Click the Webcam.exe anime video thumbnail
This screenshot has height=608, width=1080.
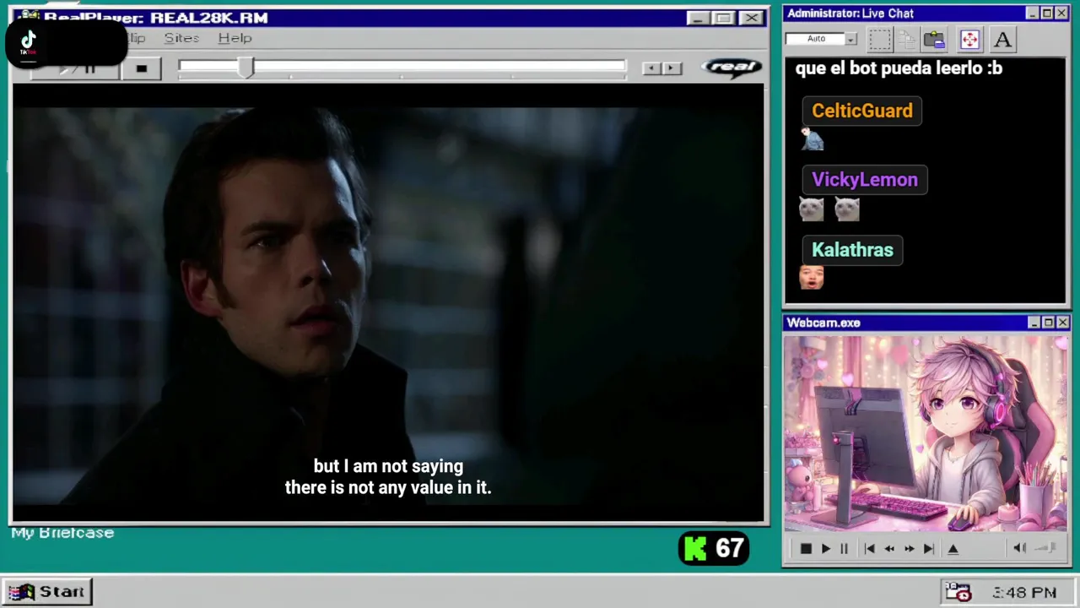926,434
